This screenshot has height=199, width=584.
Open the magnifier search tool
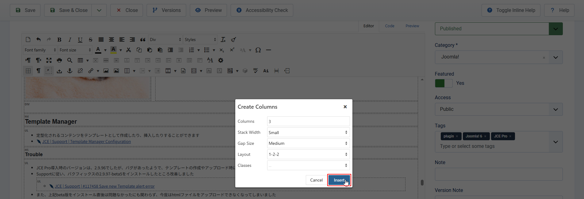pos(70,60)
